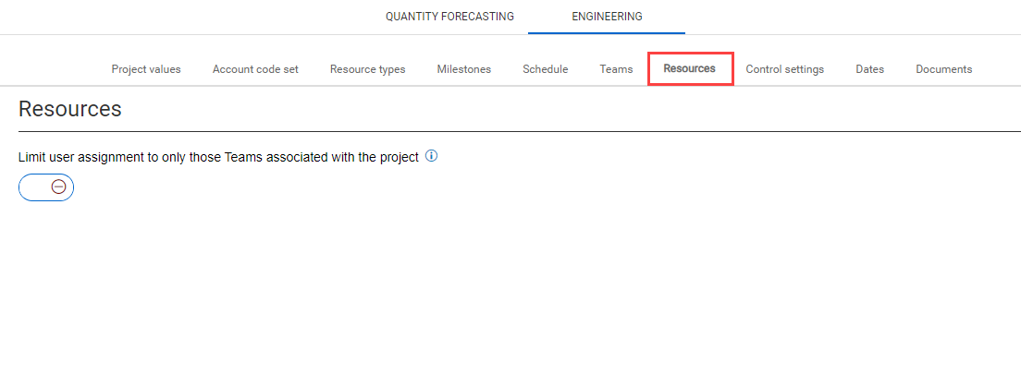Switch to the Schedule tab
Viewport: 1021px width, 373px height.
pyautogui.click(x=545, y=69)
